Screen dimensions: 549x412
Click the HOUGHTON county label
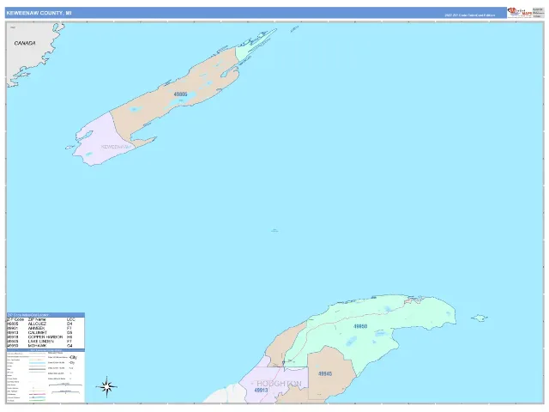point(279,384)
